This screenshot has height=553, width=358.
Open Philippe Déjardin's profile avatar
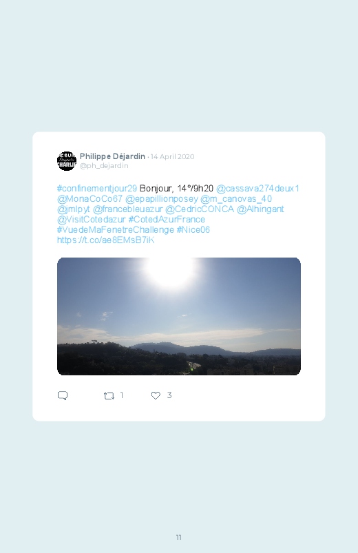pyautogui.click(x=67, y=161)
